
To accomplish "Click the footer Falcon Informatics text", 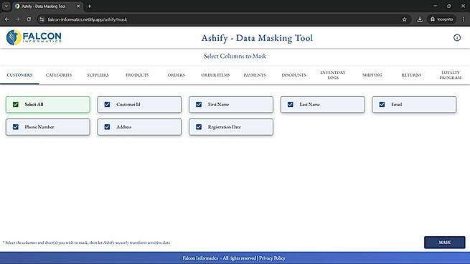I will tap(200, 258).
